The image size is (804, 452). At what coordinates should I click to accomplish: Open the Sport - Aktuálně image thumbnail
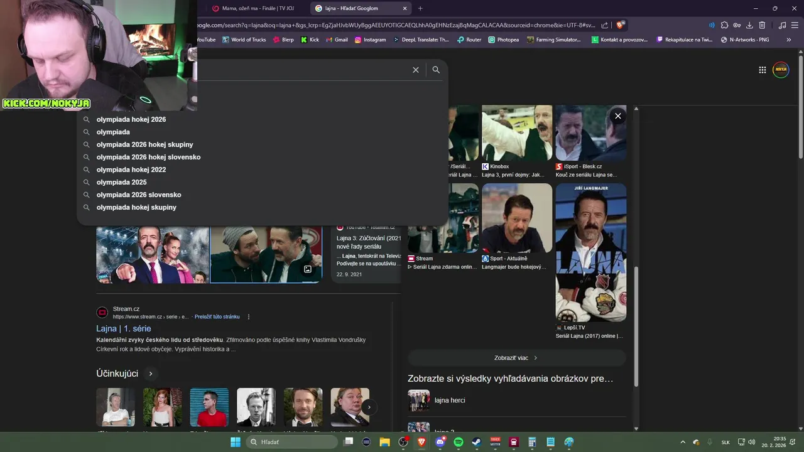click(517, 218)
